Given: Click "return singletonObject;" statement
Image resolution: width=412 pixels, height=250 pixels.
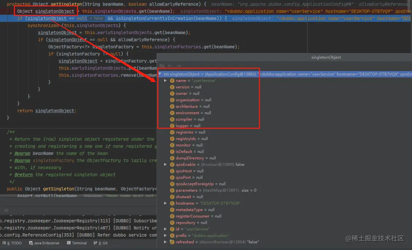Looking at the screenshot, I should coord(47,111).
